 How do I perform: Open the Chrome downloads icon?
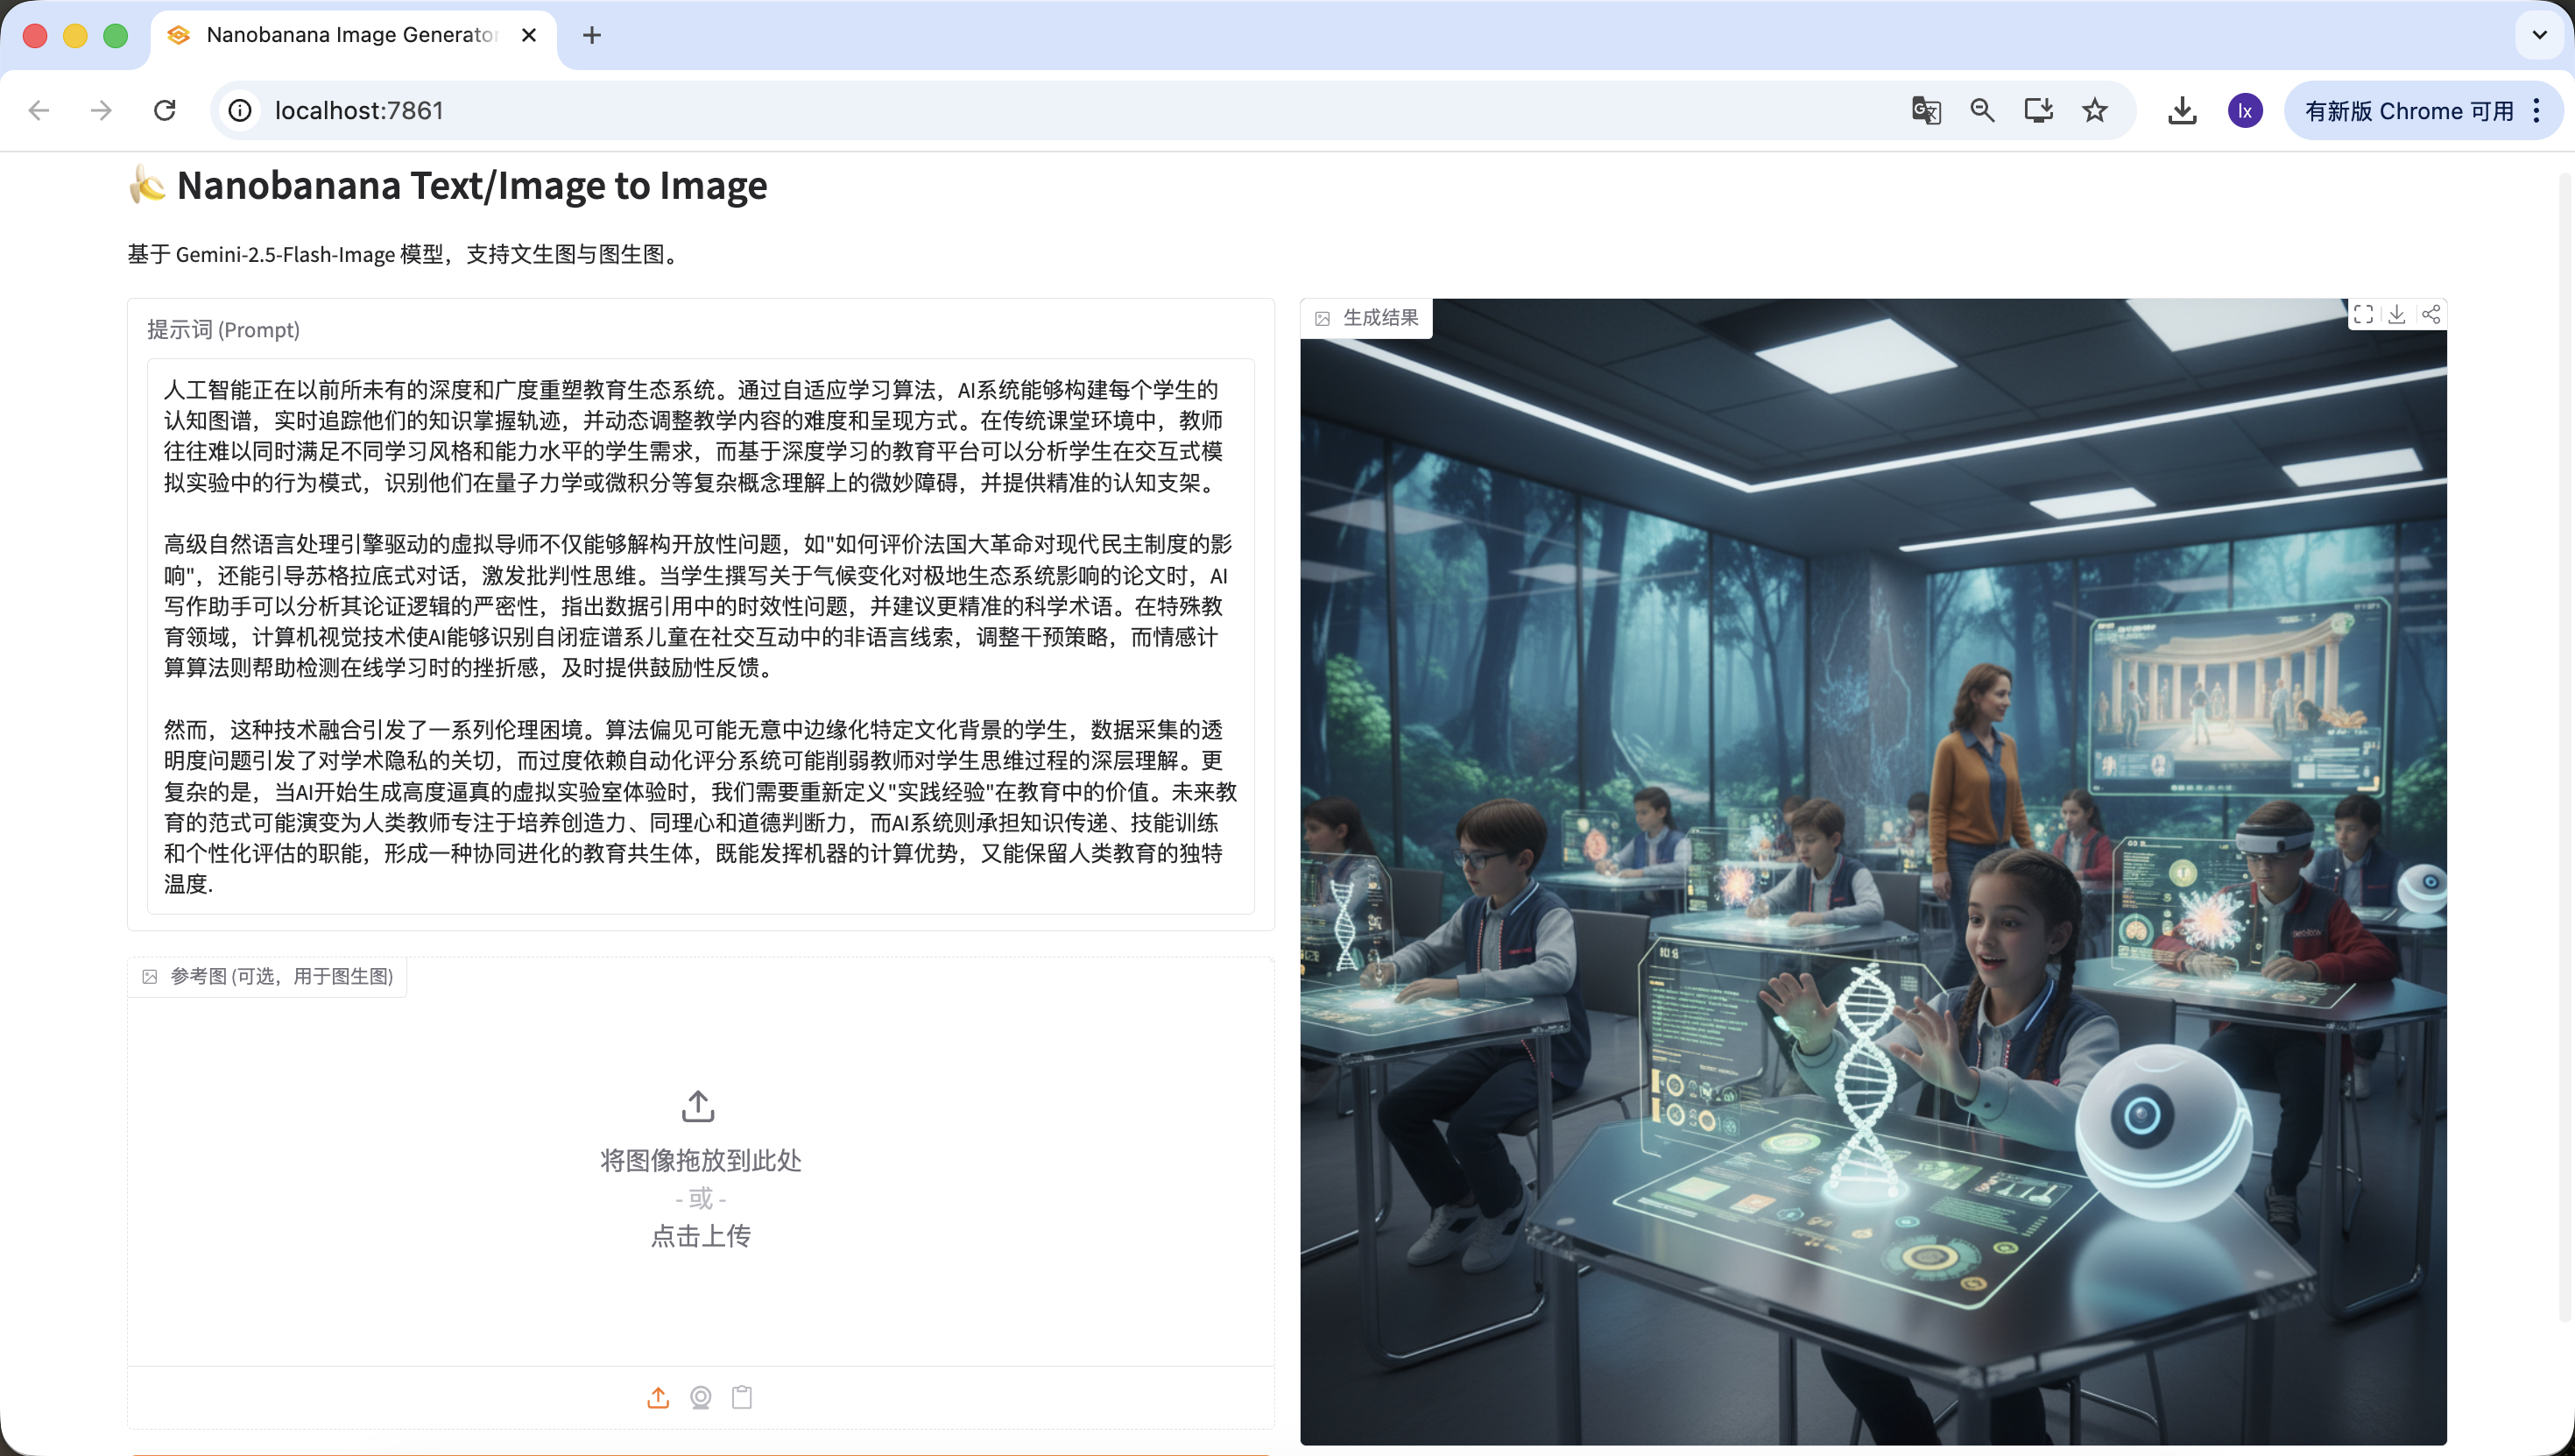pyautogui.click(x=2182, y=110)
